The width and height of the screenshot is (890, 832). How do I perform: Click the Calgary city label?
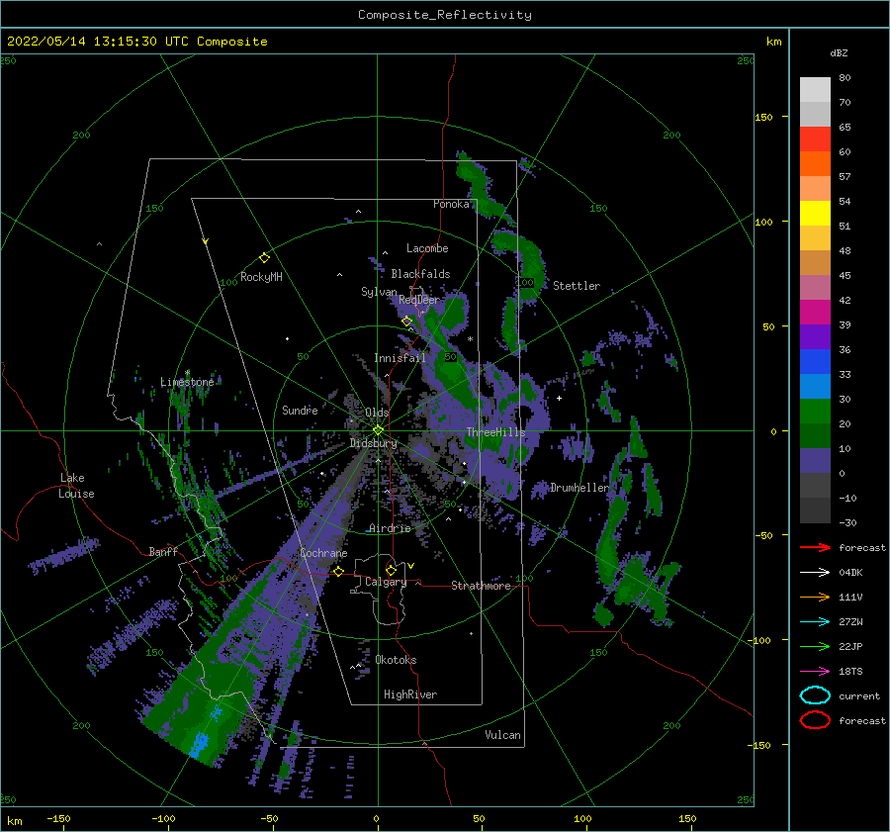[x=386, y=582]
